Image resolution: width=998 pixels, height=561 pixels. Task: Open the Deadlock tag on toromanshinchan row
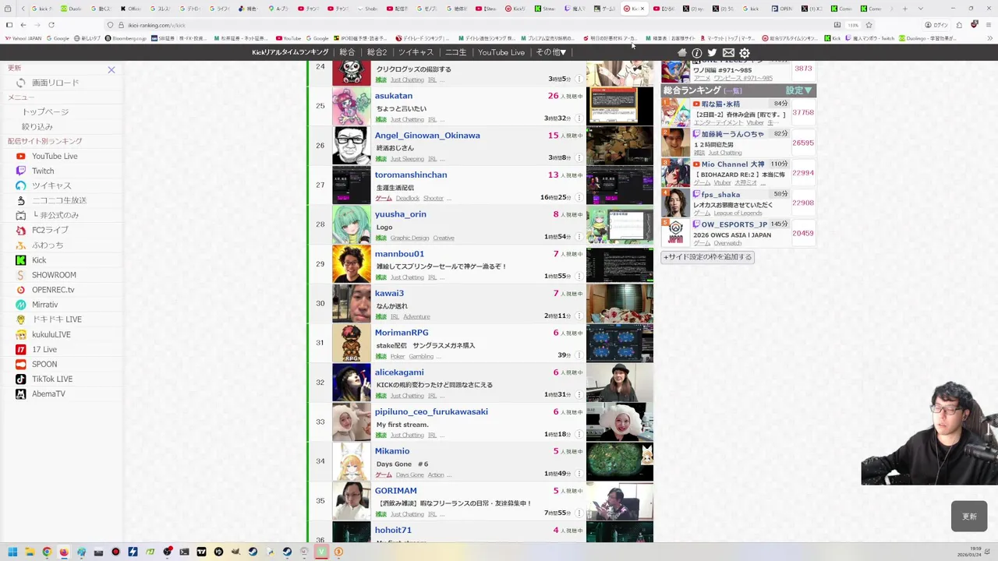coord(407,199)
